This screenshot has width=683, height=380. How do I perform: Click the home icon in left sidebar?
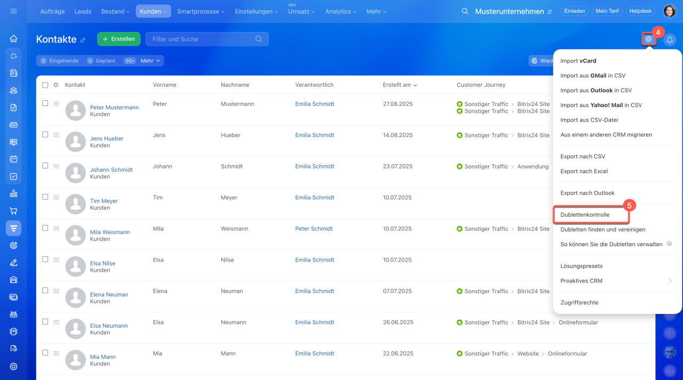(13, 38)
